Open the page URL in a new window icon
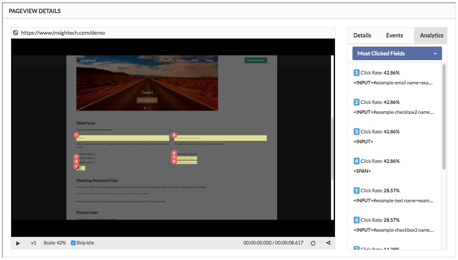 [x=16, y=33]
